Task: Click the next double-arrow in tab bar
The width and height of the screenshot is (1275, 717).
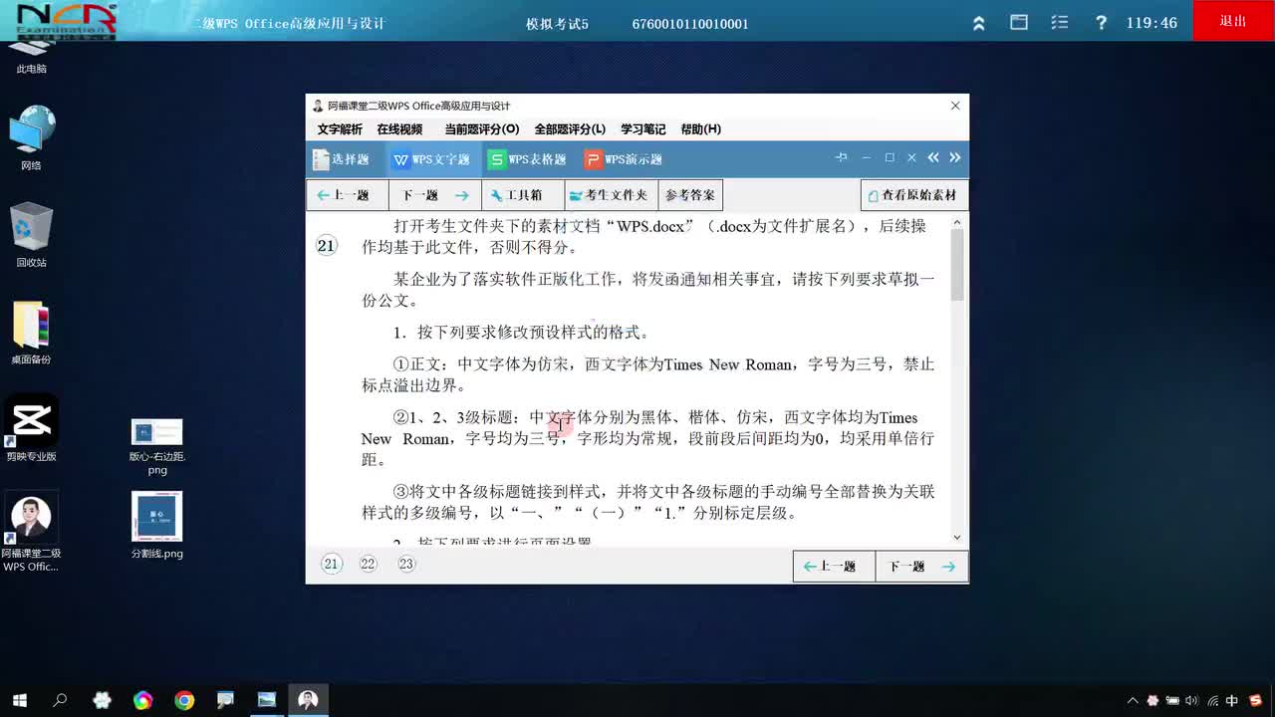Action: (x=955, y=157)
